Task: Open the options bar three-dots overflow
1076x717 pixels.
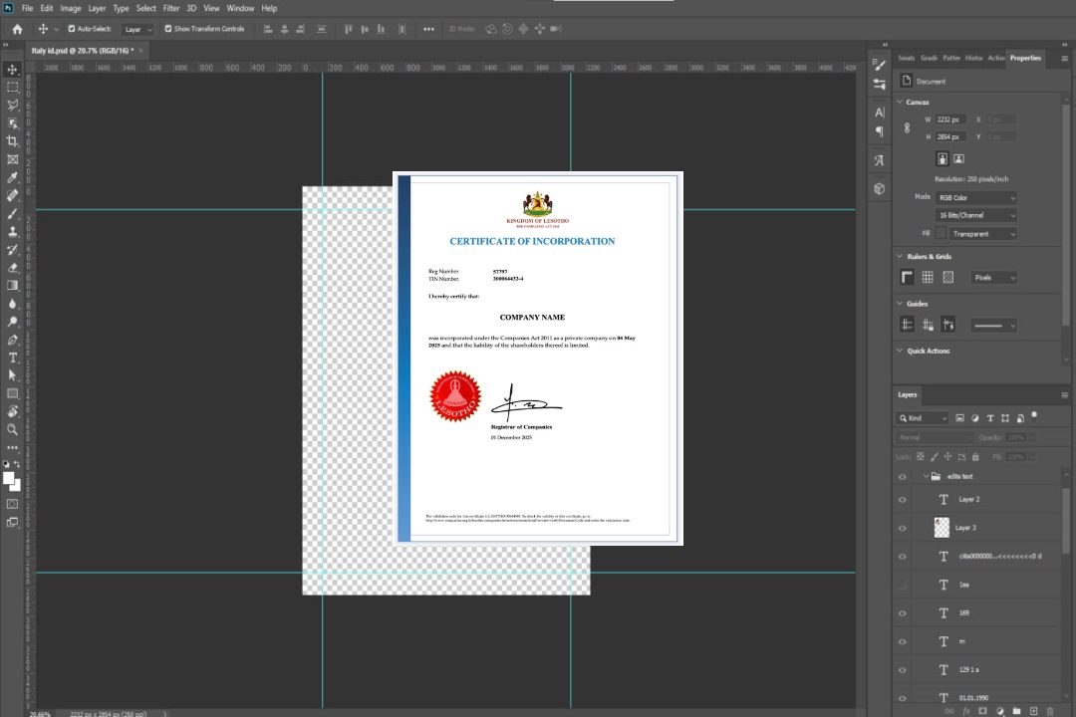Action: (x=428, y=29)
